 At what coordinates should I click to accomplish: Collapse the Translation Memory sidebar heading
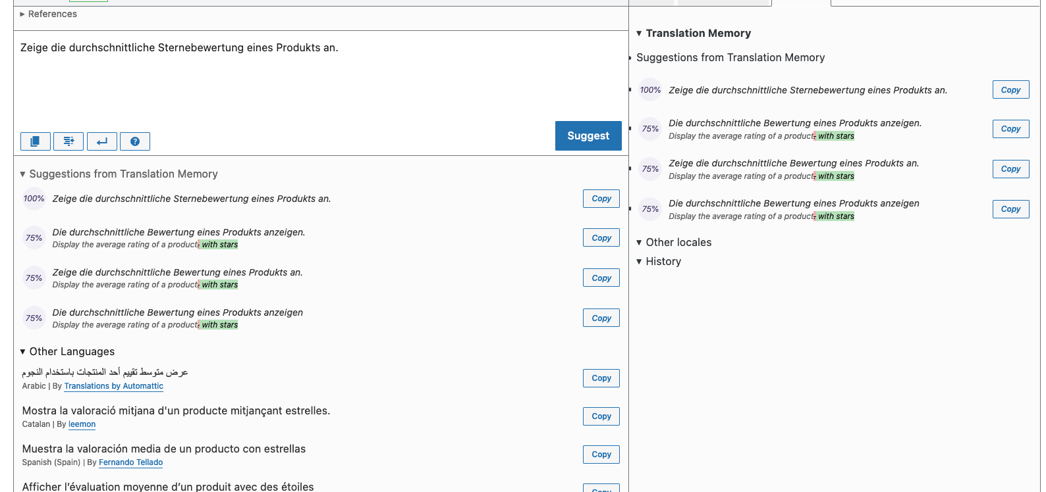[693, 33]
